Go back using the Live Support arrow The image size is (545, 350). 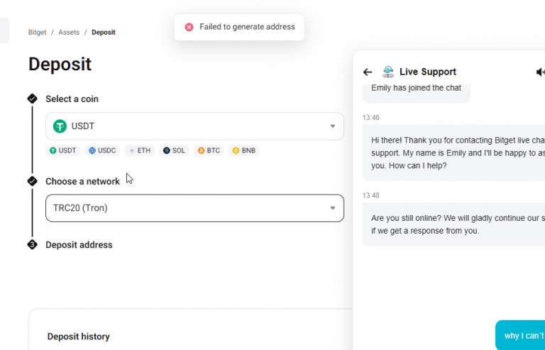[x=368, y=72]
